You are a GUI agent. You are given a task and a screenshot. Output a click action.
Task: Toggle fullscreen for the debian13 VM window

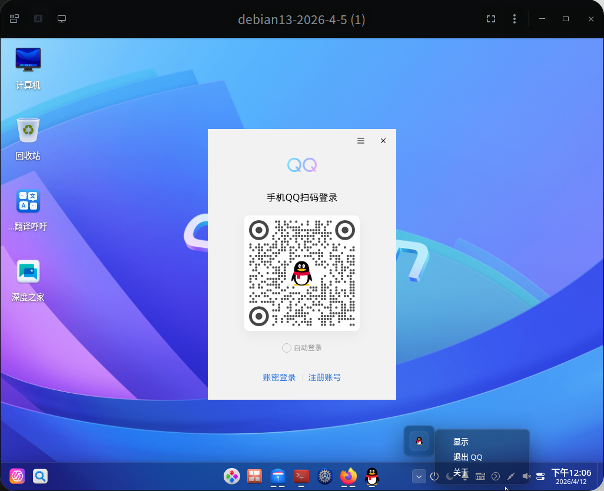point(491,19)
